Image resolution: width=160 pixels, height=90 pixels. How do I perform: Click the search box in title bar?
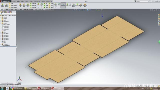click(142, 1)
